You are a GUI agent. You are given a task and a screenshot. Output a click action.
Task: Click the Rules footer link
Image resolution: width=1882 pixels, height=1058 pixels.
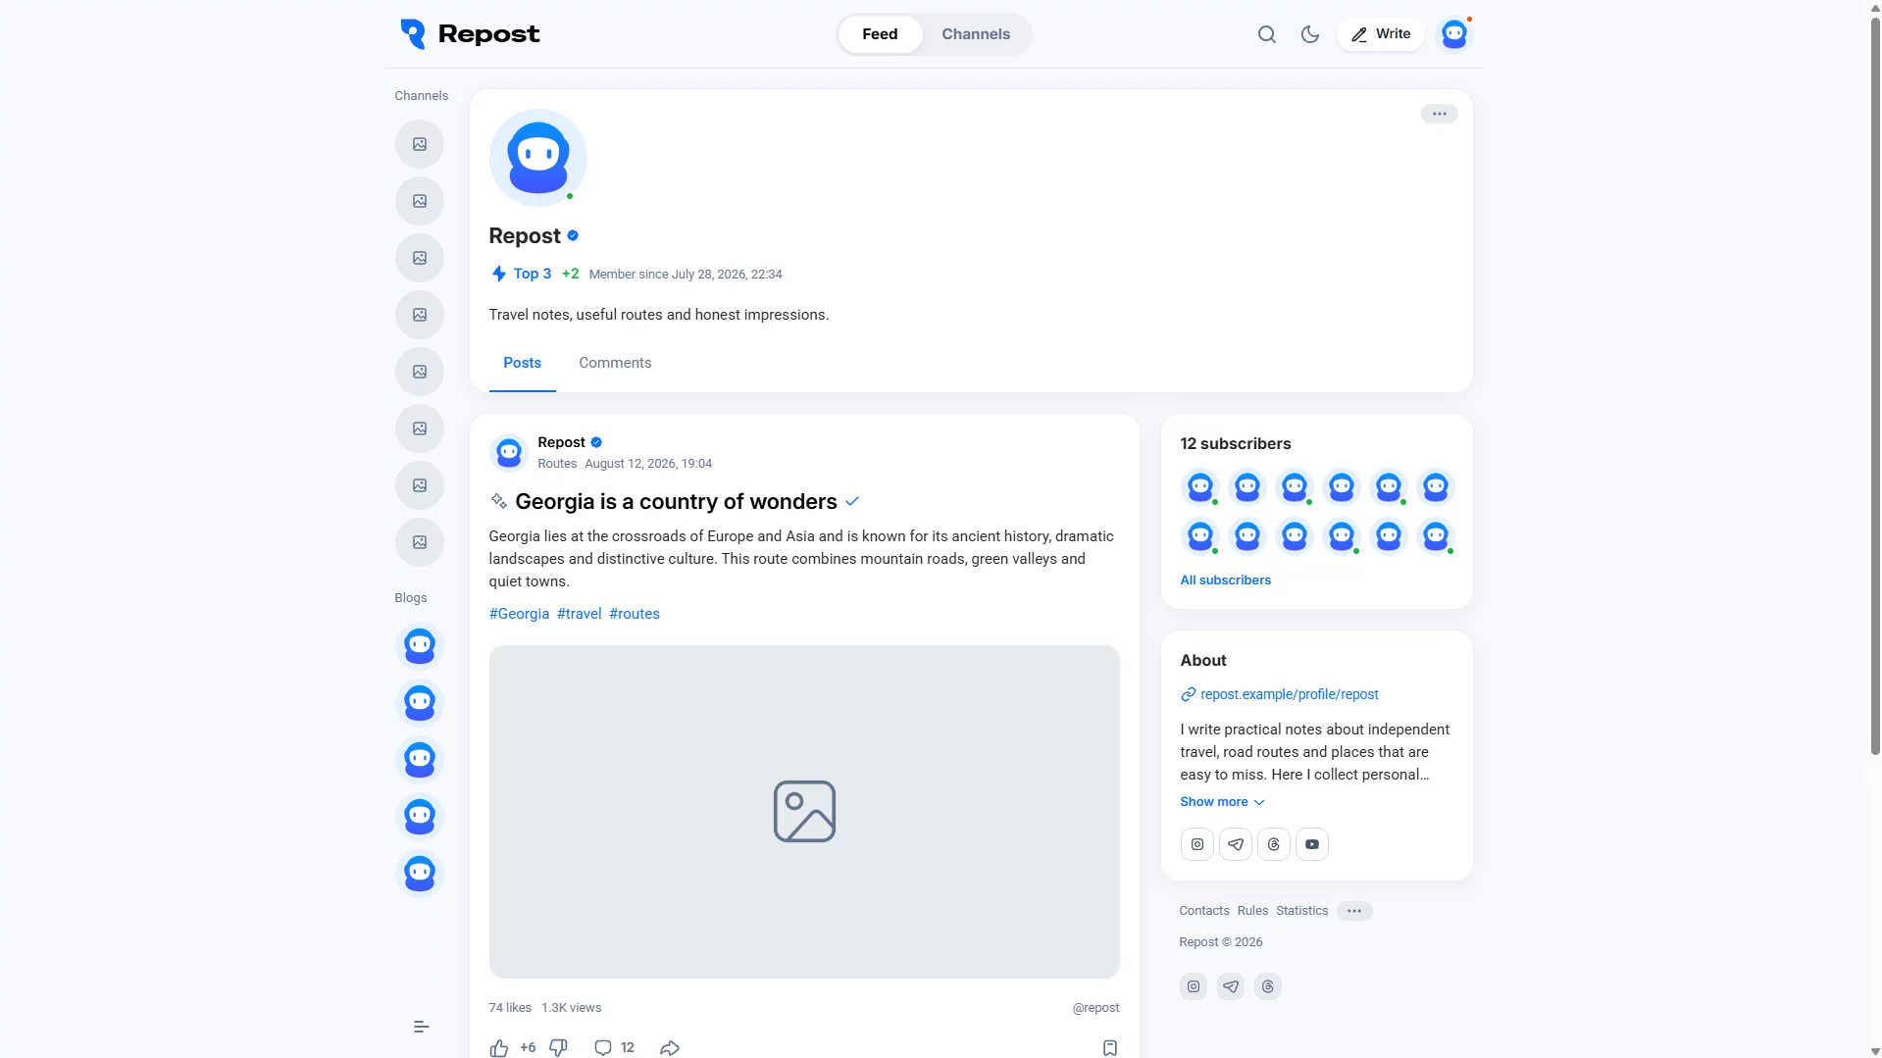(1252, 911)
